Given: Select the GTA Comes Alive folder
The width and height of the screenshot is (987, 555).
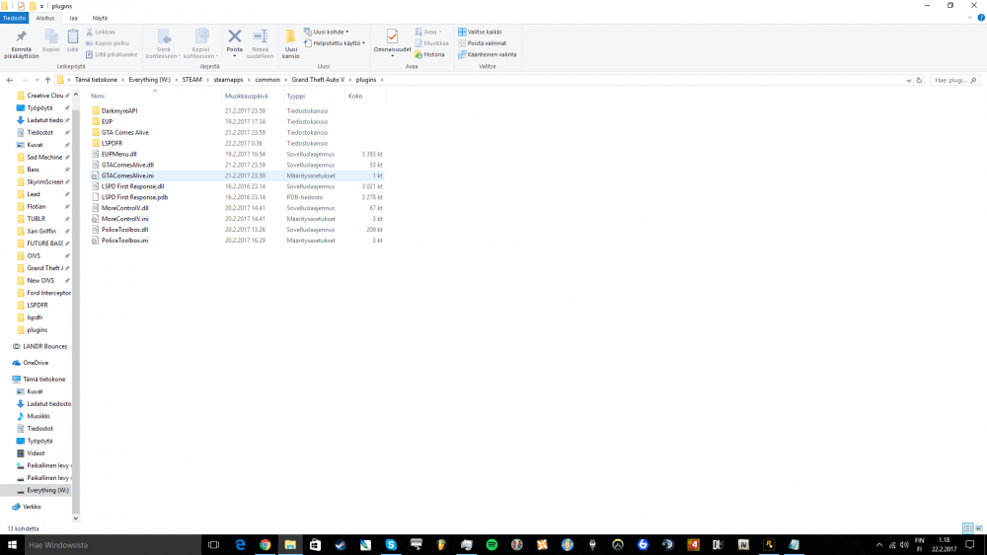Looking at the screenshot, I should [124, 133].
